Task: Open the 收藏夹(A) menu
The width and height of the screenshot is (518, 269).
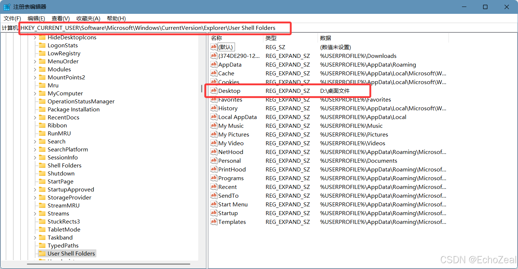Action: [x=88, y=18]
